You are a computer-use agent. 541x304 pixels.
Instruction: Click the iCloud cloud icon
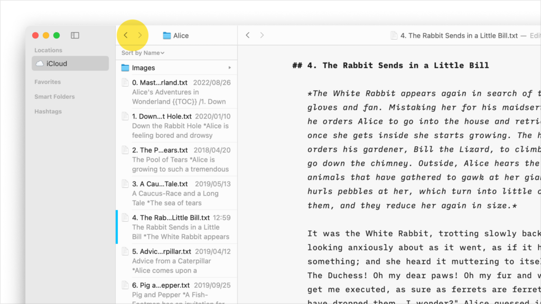[40, 63]
